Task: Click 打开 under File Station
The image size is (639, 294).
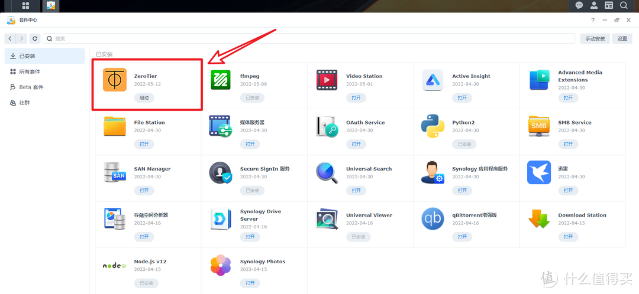Action: coord(144,145)
